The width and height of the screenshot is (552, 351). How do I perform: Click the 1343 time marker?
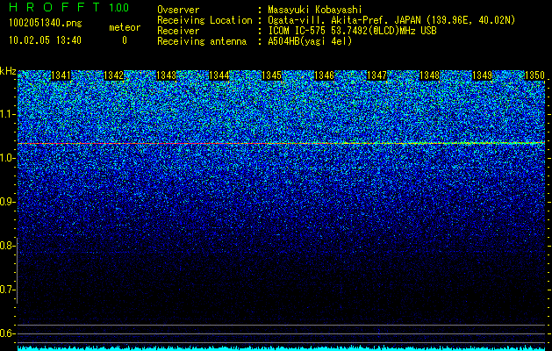[166, 75]
